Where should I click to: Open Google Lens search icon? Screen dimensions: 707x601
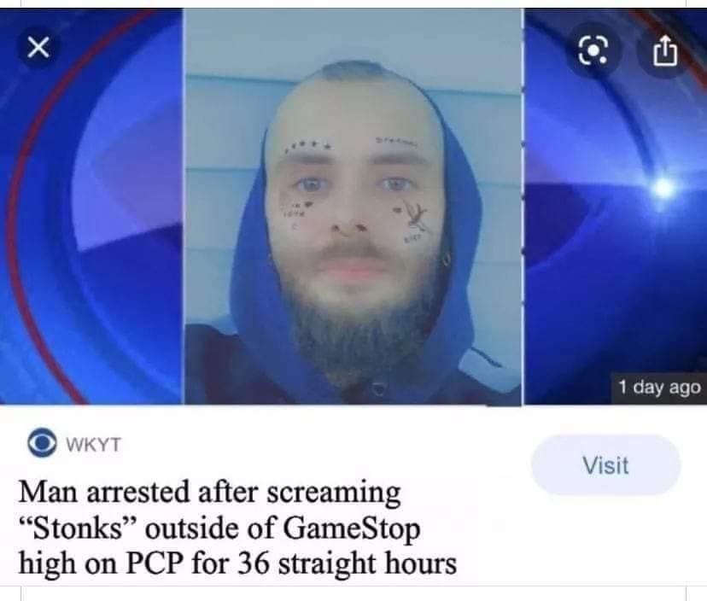pos(593,51)
